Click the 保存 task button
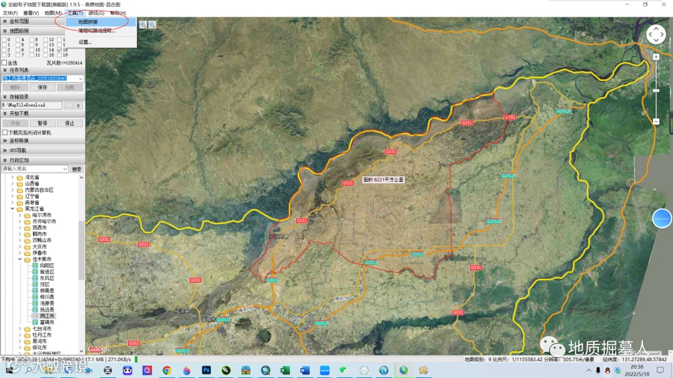 tap(42, 88)
